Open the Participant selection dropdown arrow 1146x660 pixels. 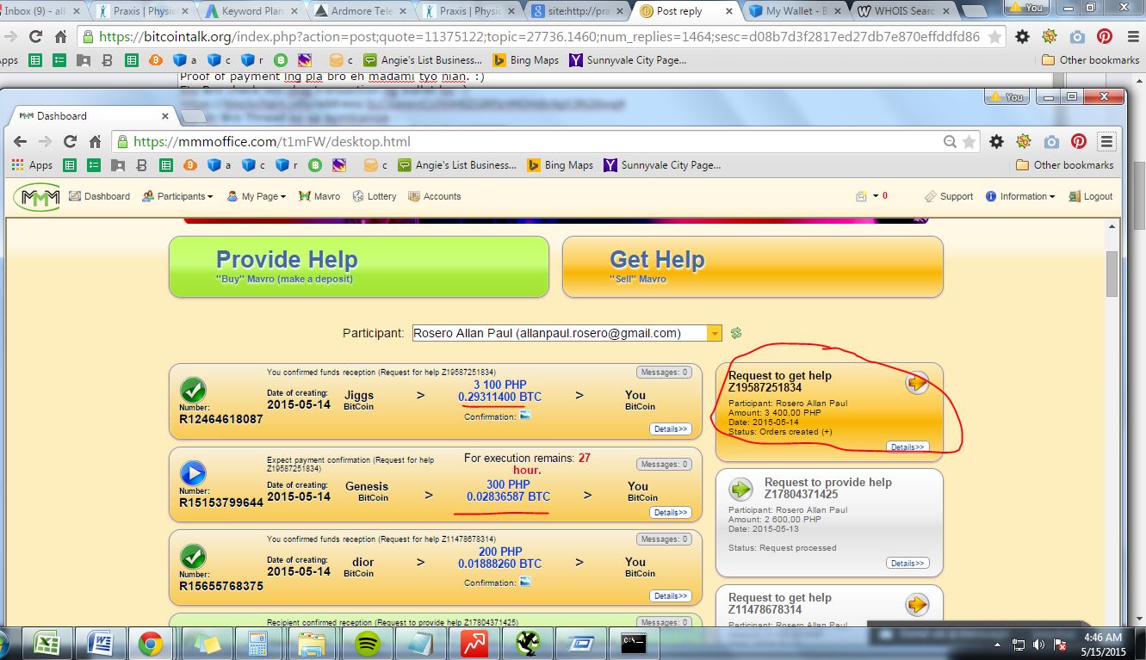[715, 333]
